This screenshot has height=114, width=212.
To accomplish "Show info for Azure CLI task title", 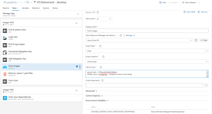I will pyautogui.click(x=98, y=12).
